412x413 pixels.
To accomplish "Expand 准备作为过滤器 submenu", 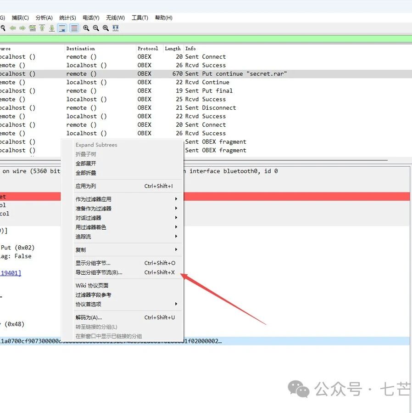I will click(122, 209).
